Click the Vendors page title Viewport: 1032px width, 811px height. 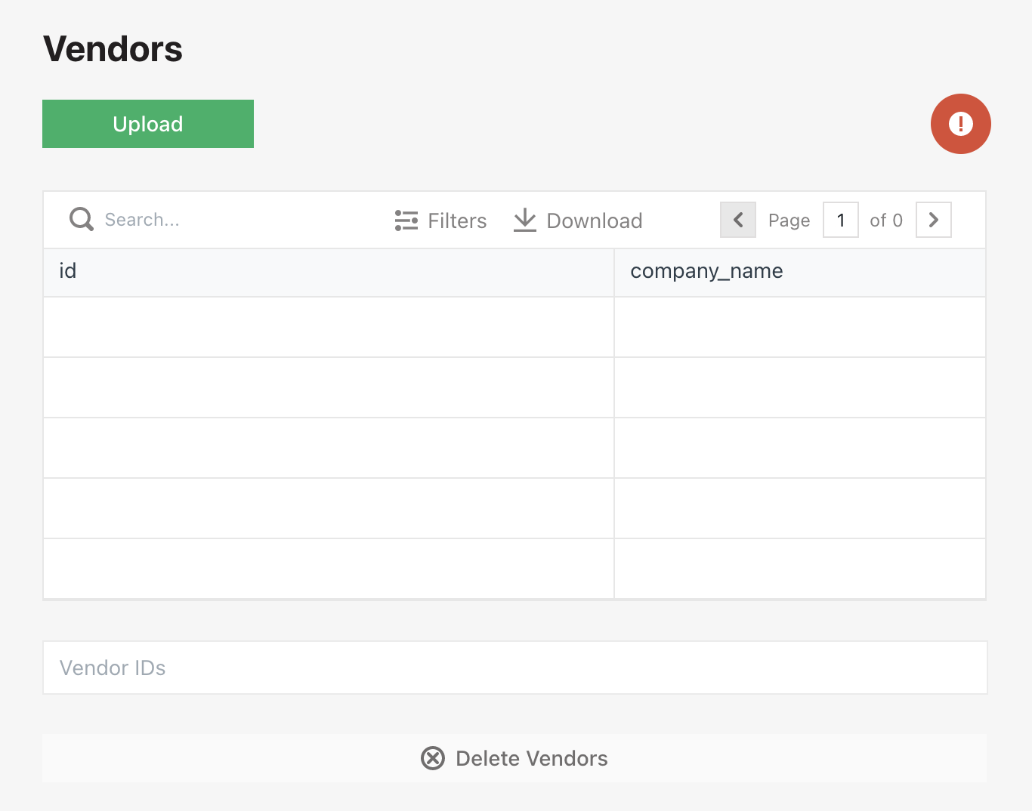tap(112, 48)
